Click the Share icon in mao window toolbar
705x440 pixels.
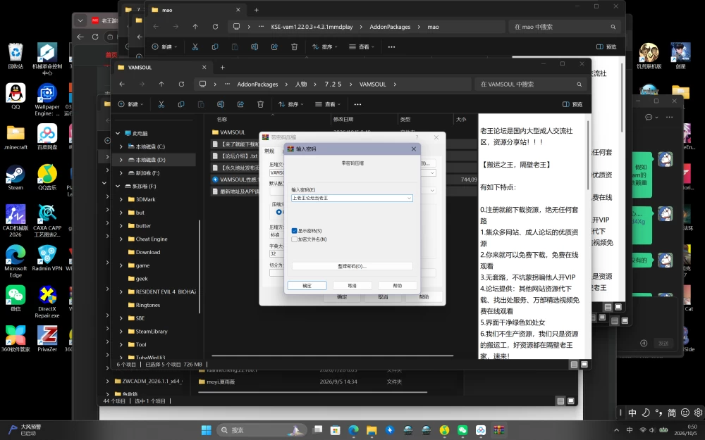tap(274, 46)
